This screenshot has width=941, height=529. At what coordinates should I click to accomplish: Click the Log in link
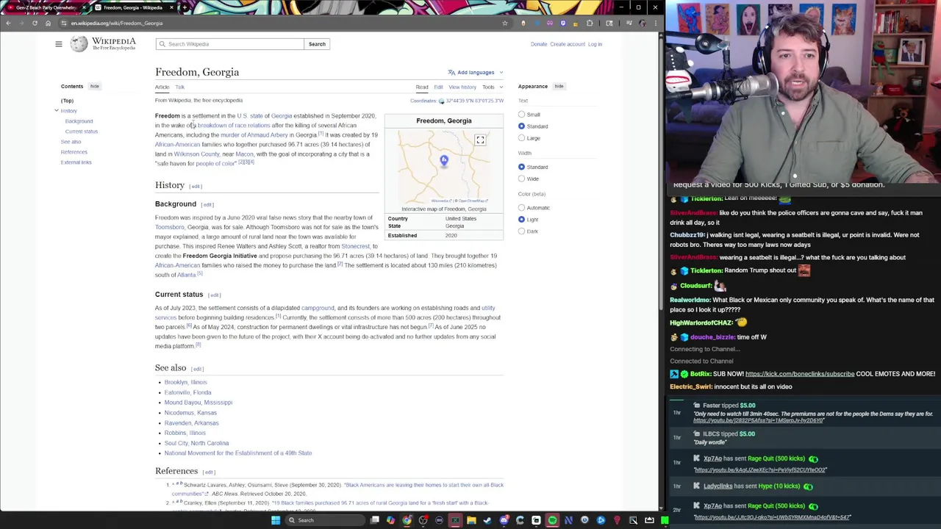(595, 44)
